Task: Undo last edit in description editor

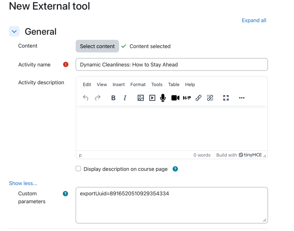Action: (85, 98)
